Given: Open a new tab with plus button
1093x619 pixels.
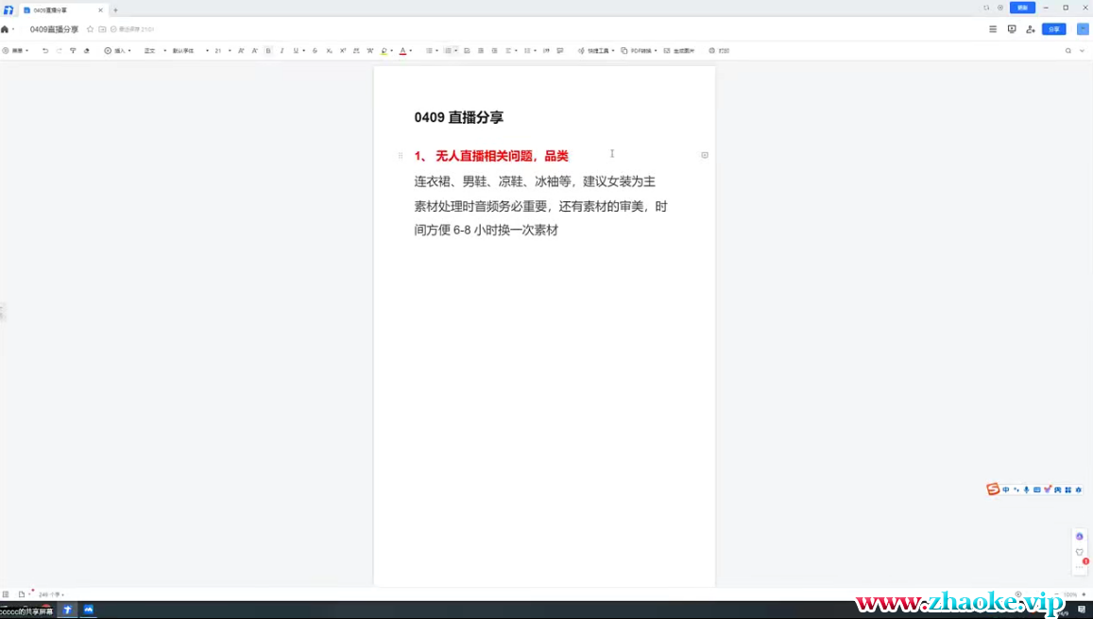Looking at the screenshot, I should point(115,9).
